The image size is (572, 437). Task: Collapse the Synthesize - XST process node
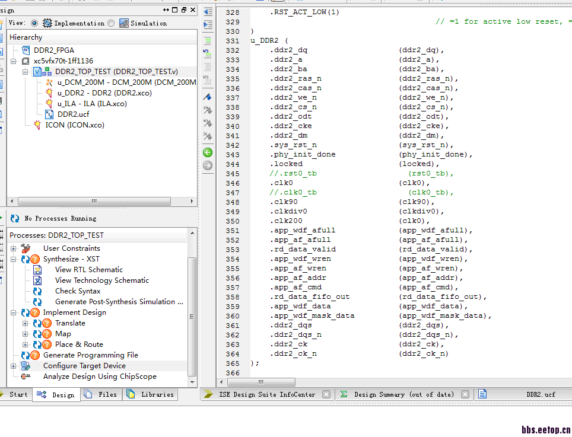click(x=14, y=259)
